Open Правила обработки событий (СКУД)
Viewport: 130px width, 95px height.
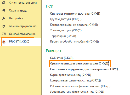pos(74,42)
